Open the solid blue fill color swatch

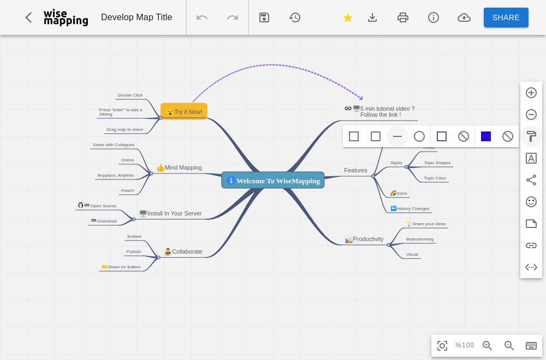tap(486, 136)
